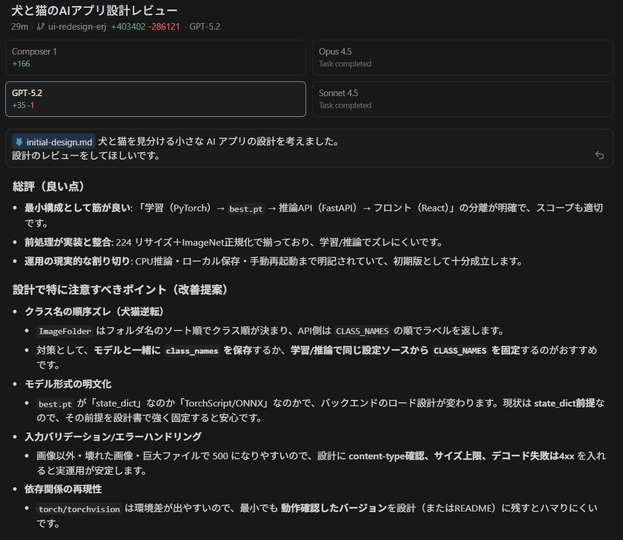This screenshot has height=540, width=623.
Task: Switch to the Opus 4.5 response card
Action: pos(462,58)
